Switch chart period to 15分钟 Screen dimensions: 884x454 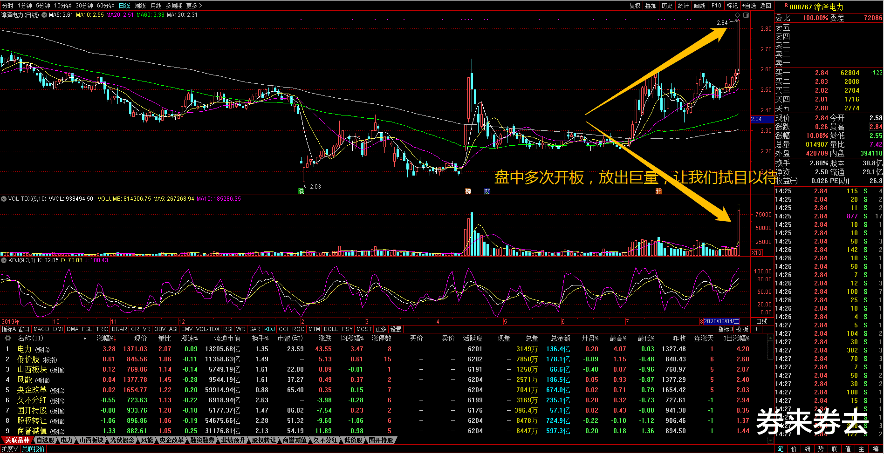(62, 6)
